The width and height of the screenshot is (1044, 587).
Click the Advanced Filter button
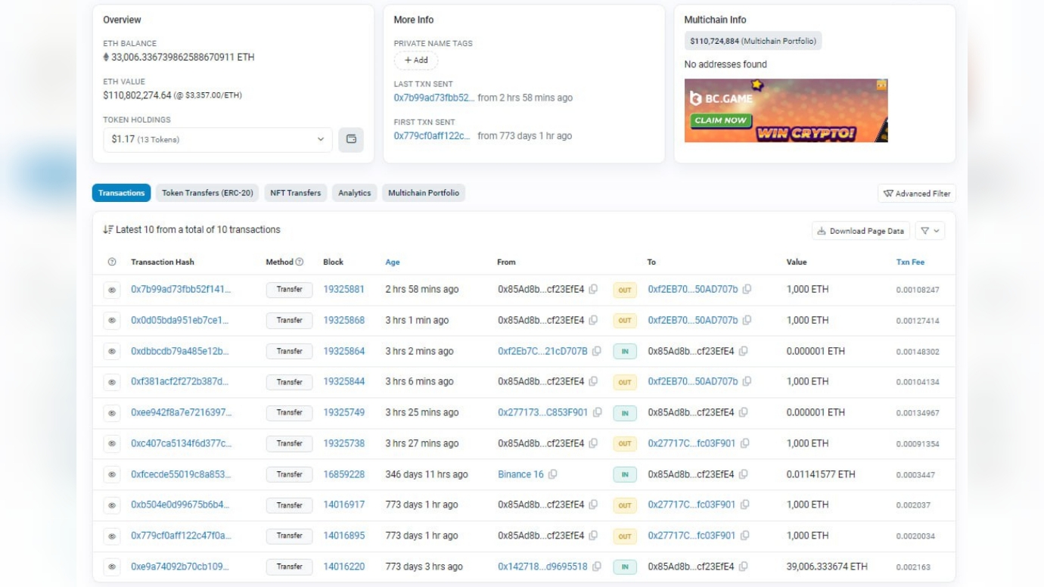tap(917, 194)
